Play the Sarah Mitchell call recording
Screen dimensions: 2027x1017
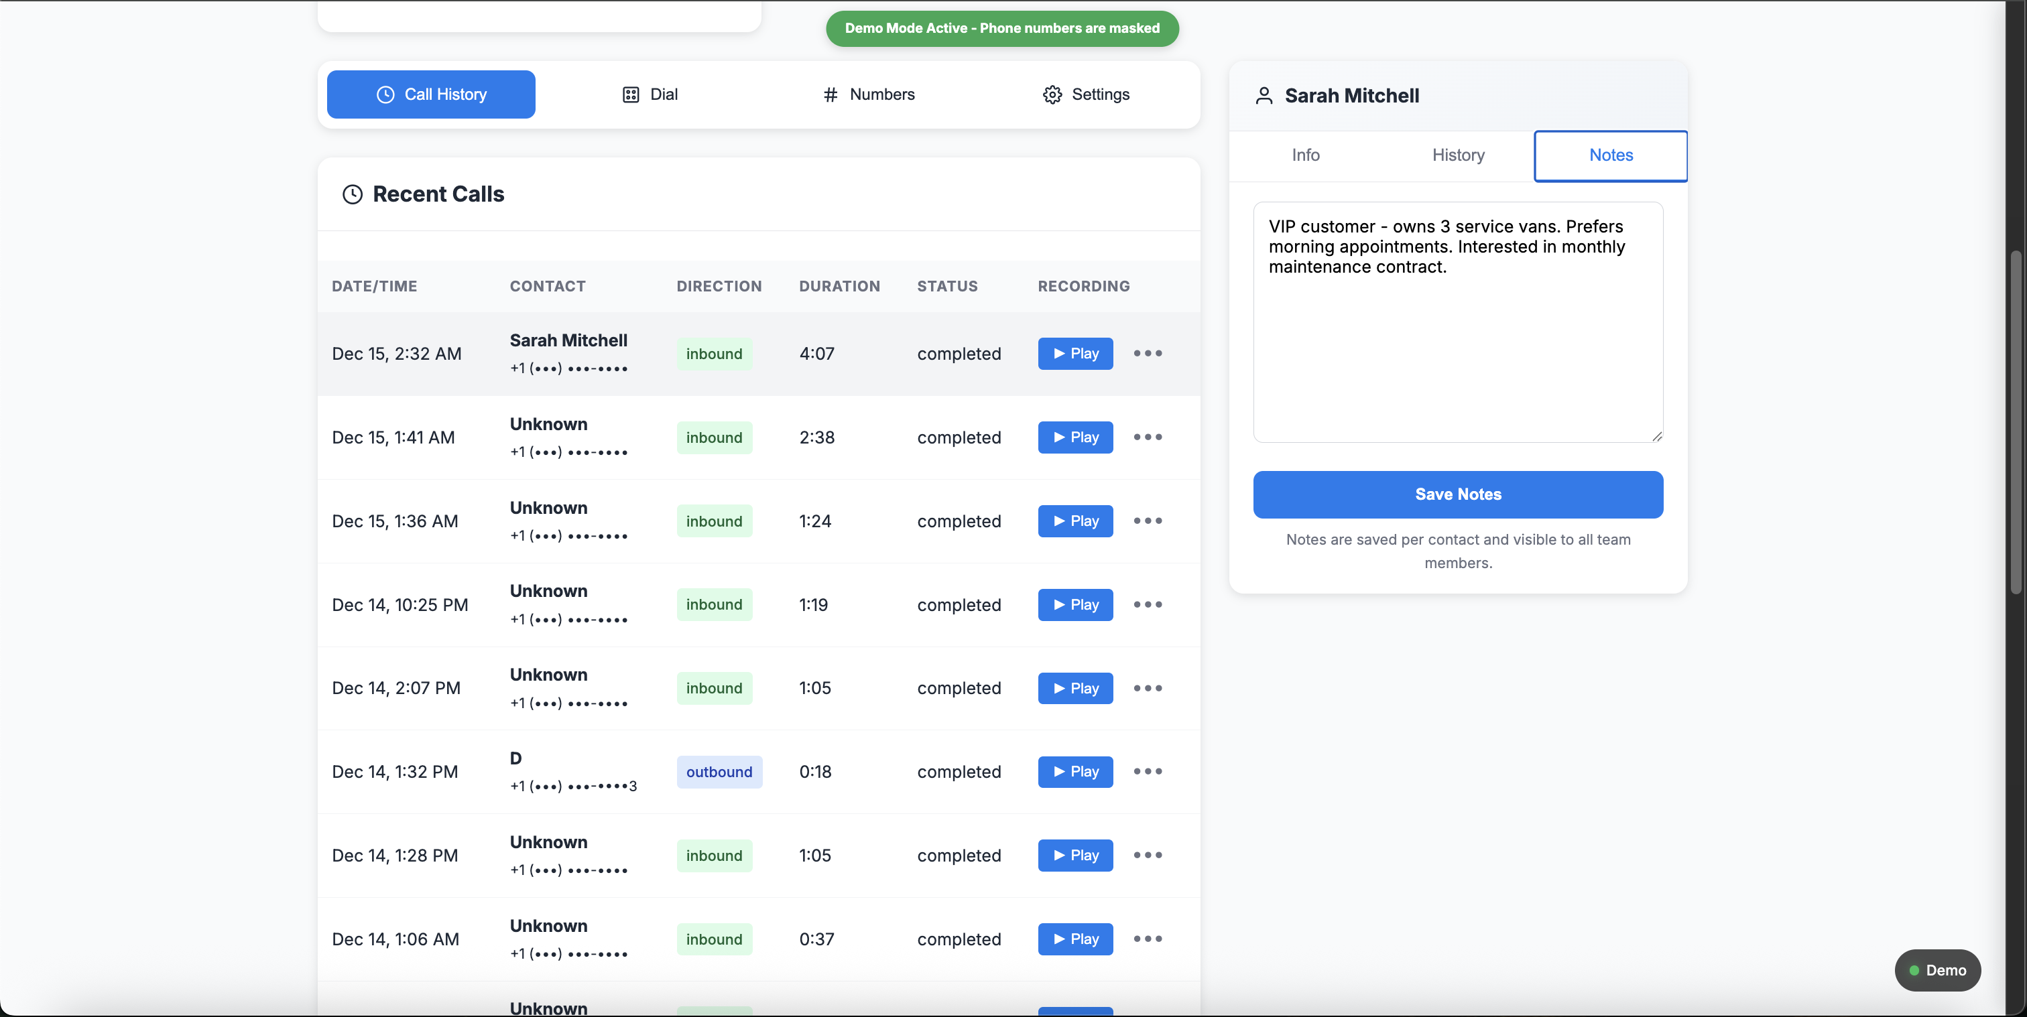pyautogui.click(x=1075, y=354)
